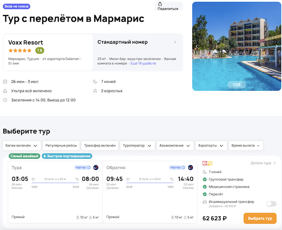The image size is (282, 230).
Task: Open Детали тура details link
Action: (263, 163)
